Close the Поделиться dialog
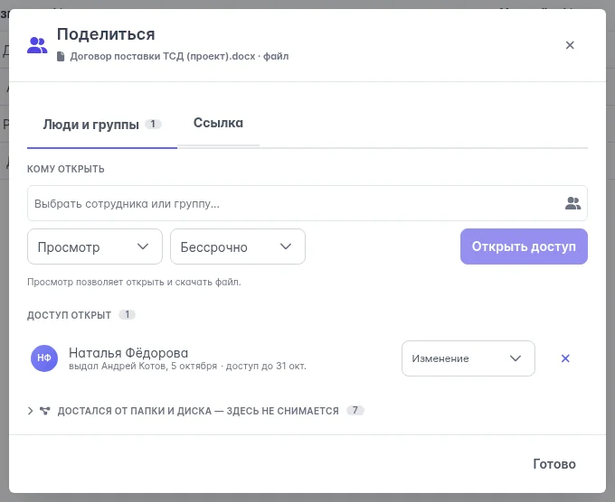Viewport: 615px width, 502px height. pyautogui.click(x=570, y=45)
